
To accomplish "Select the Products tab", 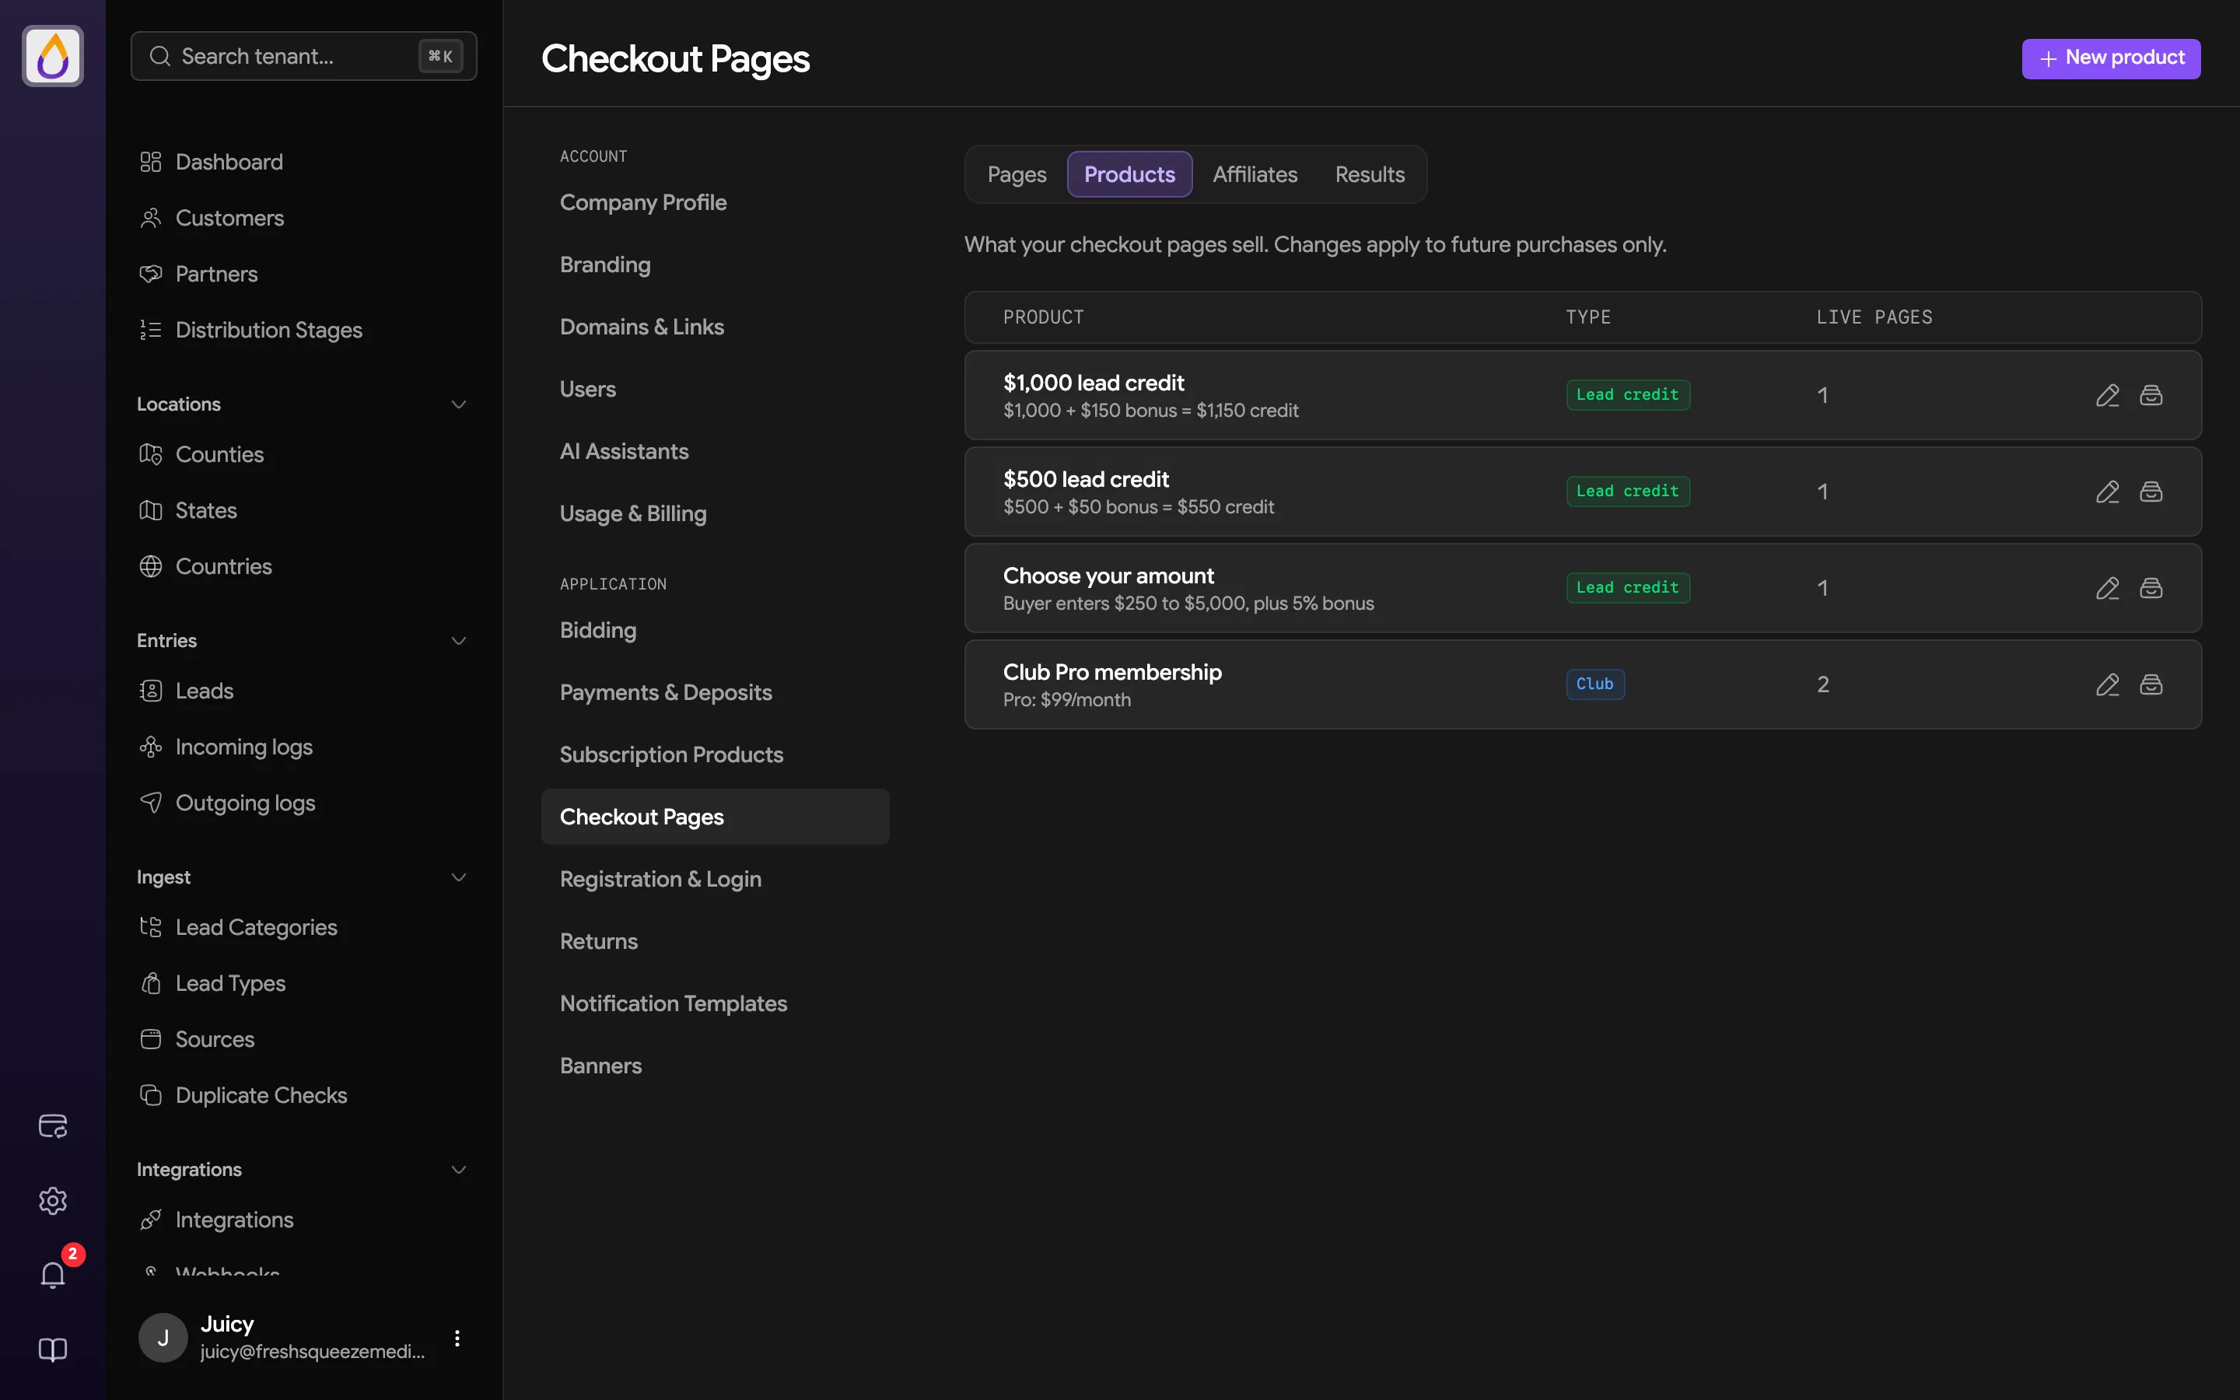I will tap(1129, 174).
